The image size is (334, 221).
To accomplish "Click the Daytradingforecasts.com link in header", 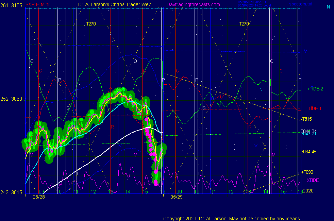I will click(193, 4).
